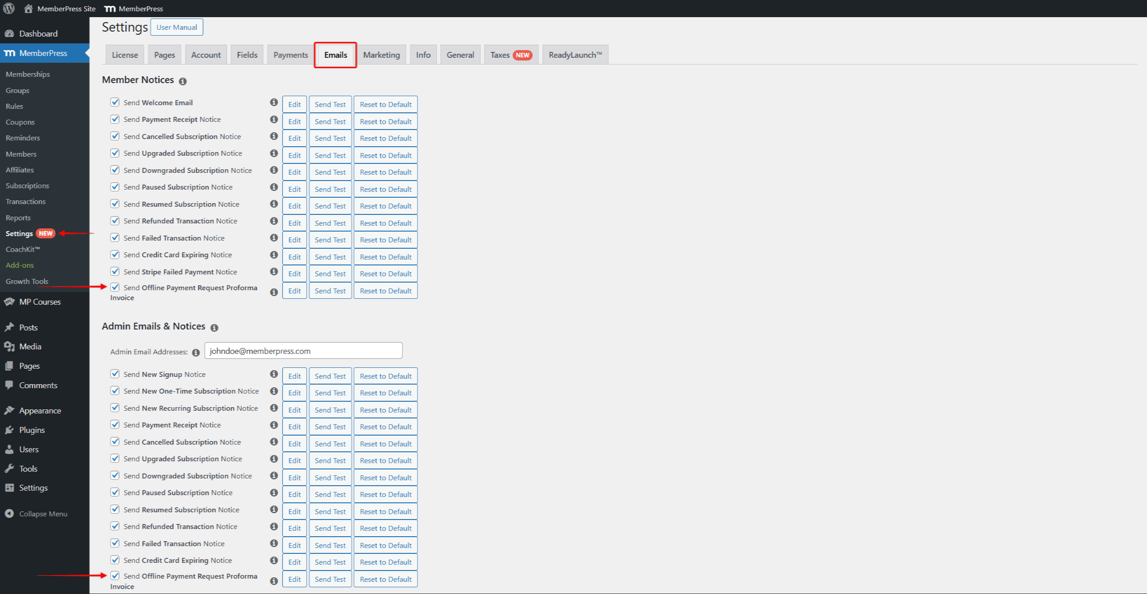Collapse the admin sidebar menu

pyautogui.click(x=43, y=514)
